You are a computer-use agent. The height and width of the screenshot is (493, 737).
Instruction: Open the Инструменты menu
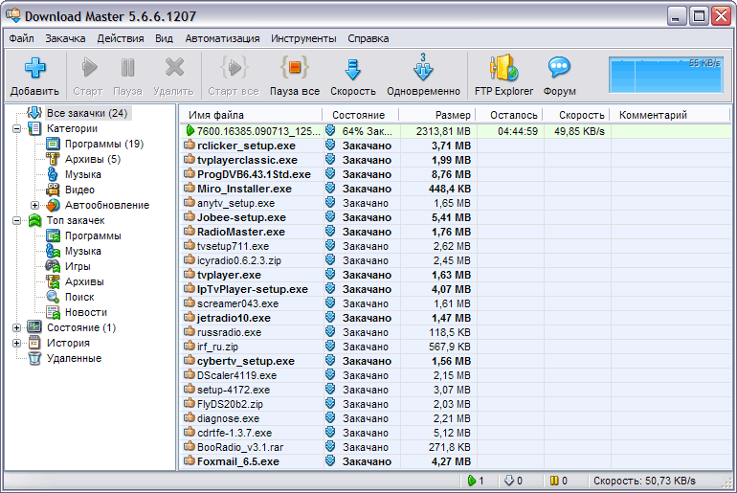302,38
